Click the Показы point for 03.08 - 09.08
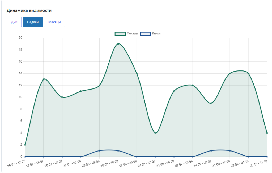Viewport: 272px width, 173px height. pos(99,85)
